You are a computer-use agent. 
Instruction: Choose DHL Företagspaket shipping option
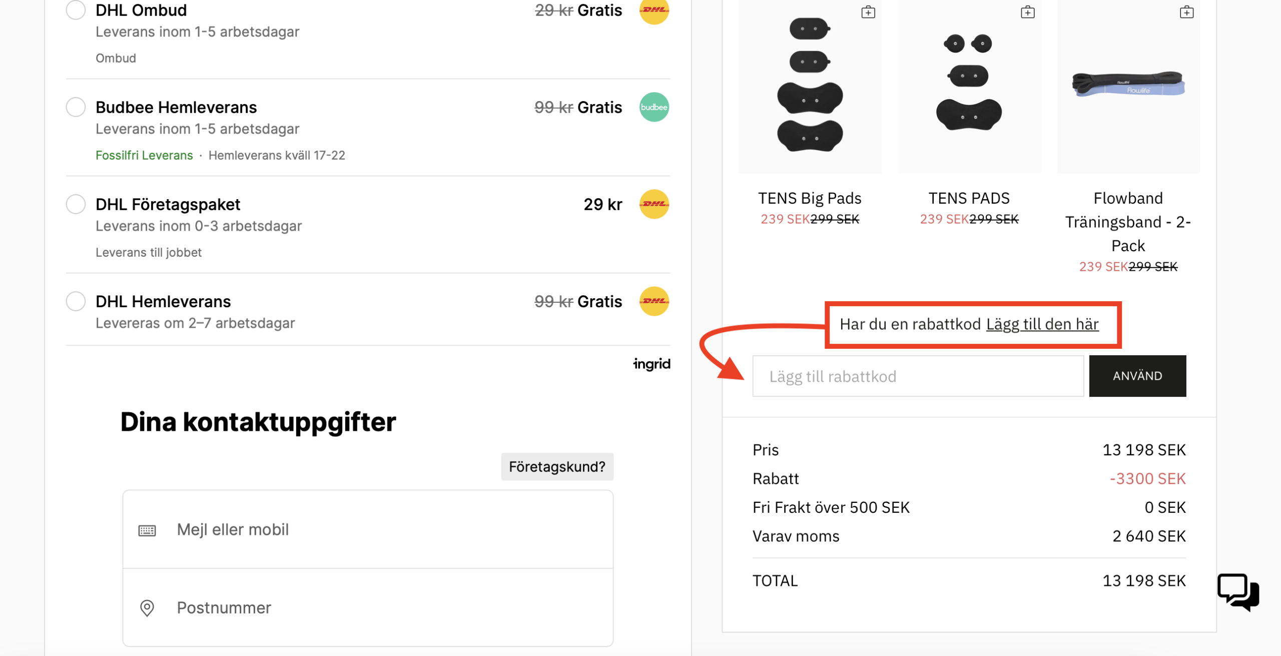coord(76,204)
